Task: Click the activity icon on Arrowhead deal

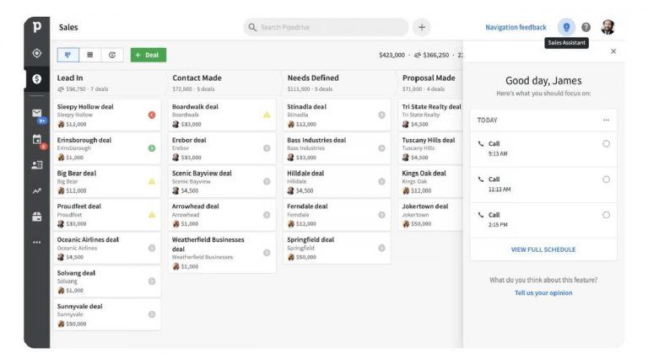Action: click(267, 215)
